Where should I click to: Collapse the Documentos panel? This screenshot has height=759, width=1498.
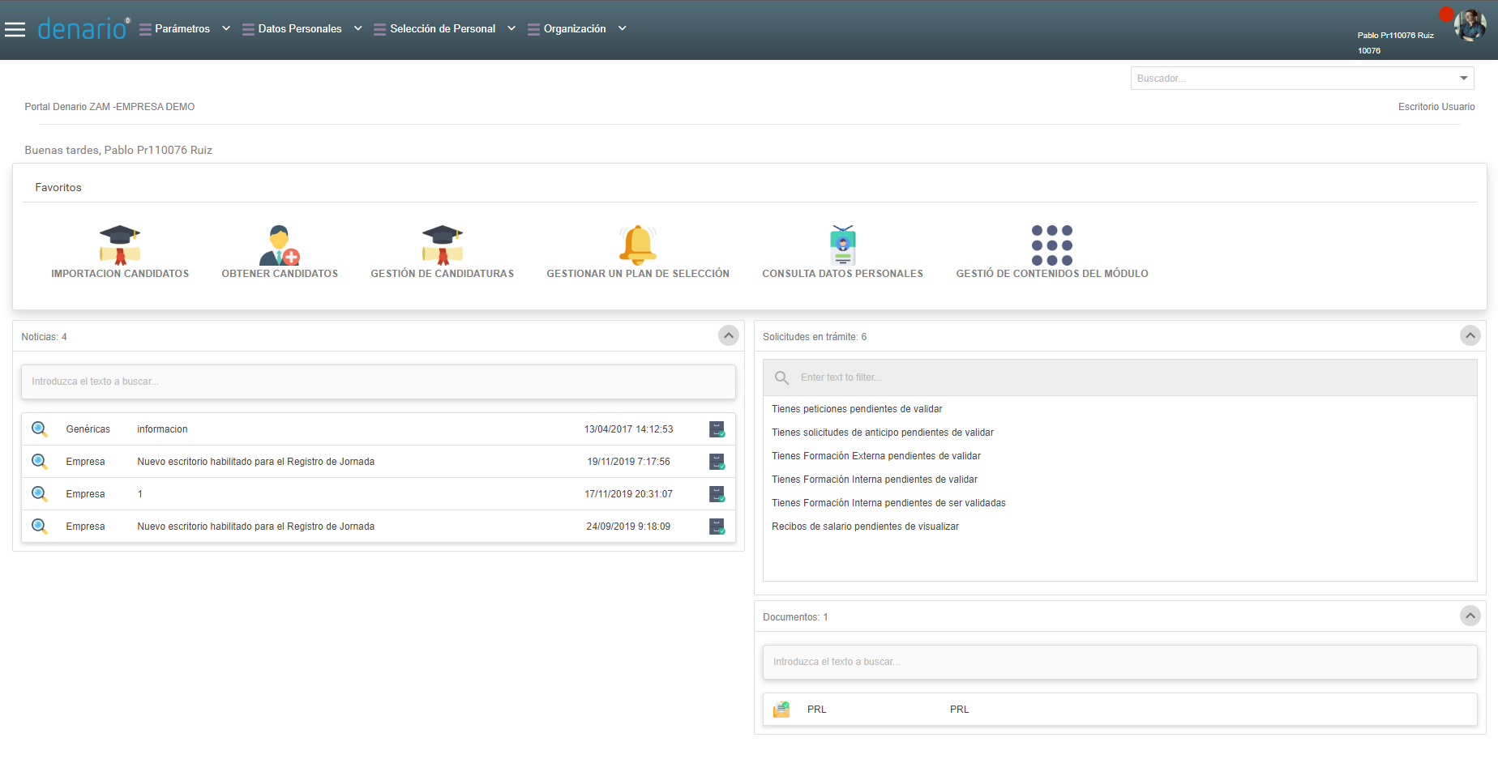(1470, 616)
